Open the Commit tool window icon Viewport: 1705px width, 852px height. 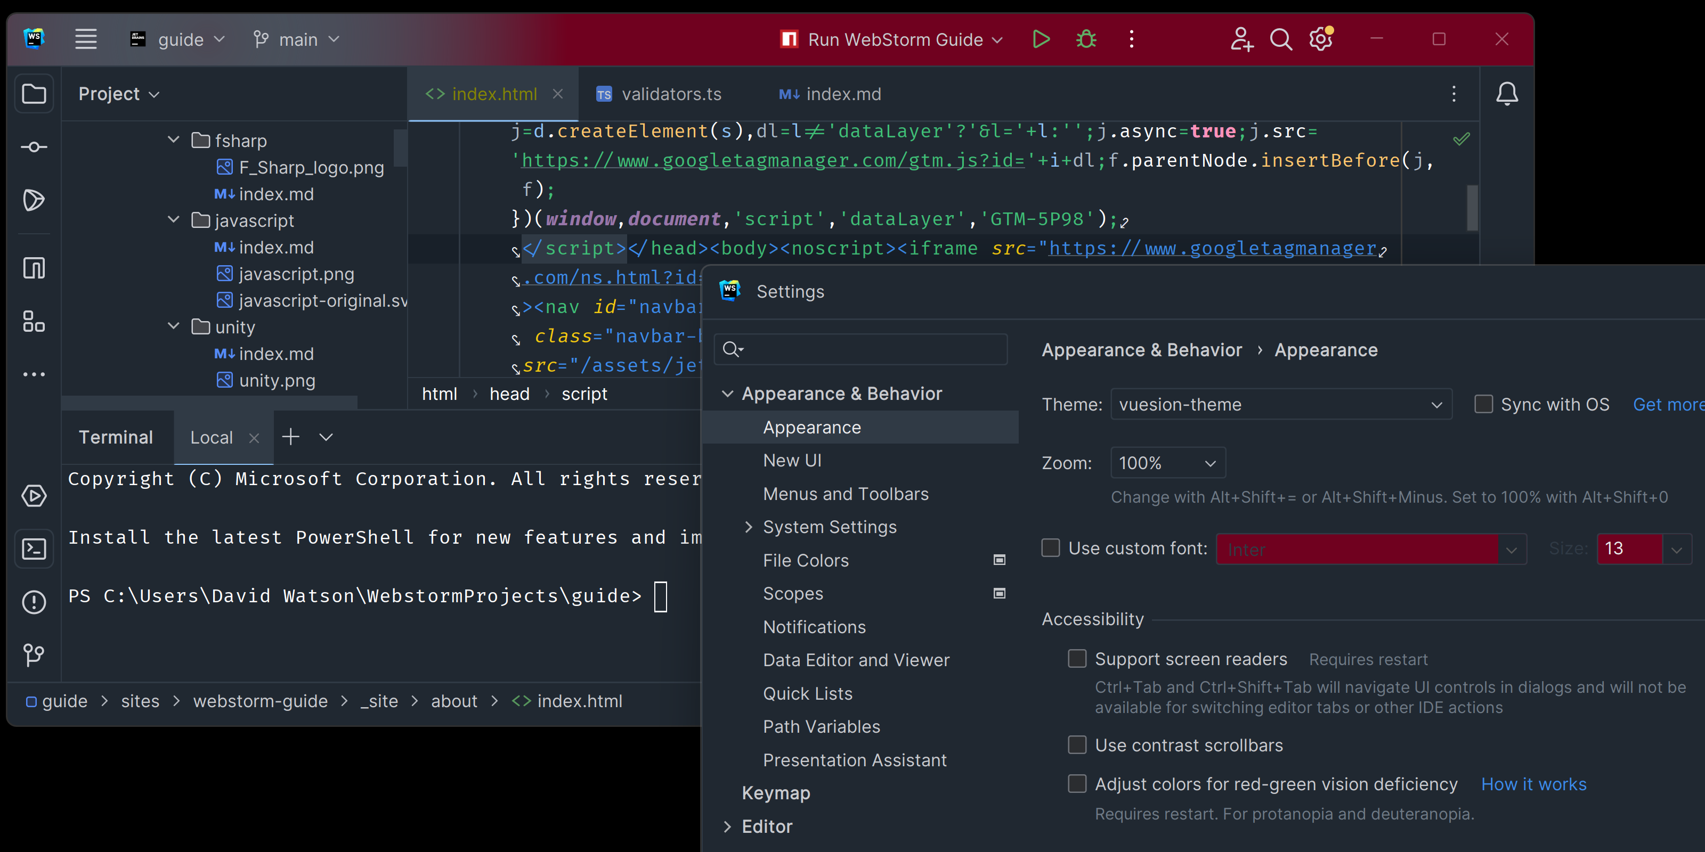pos(34,147)
